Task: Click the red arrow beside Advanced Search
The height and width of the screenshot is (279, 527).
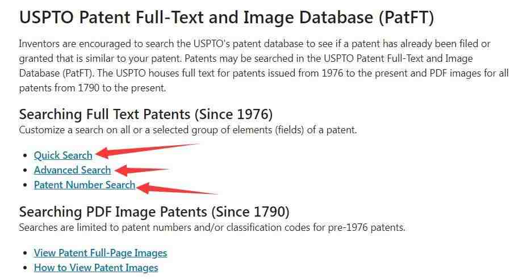Action: 141,170
